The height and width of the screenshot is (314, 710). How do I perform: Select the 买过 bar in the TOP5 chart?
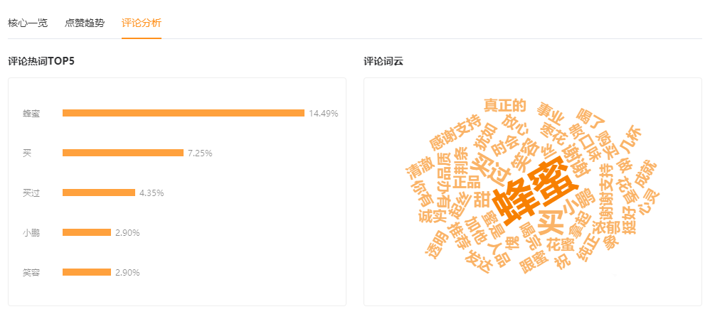(x=99, y=193)
